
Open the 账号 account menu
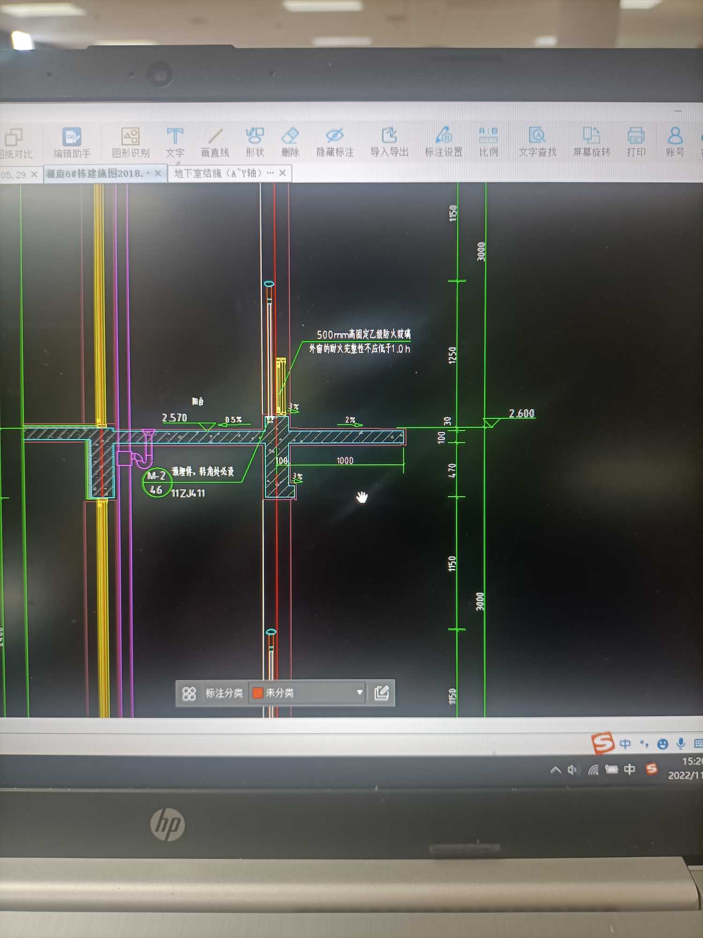(x=675, y=143)
